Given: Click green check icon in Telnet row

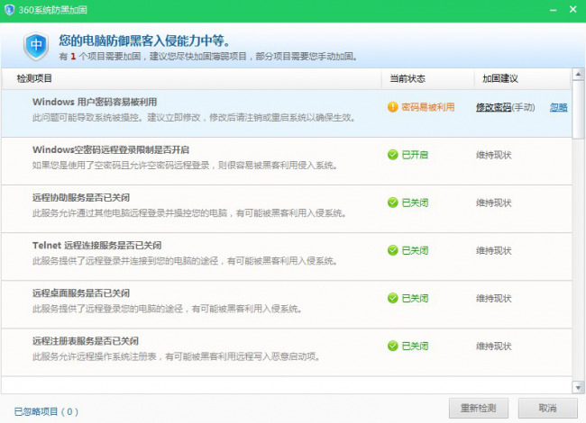Looking at the screenshot, I should 392,250.
